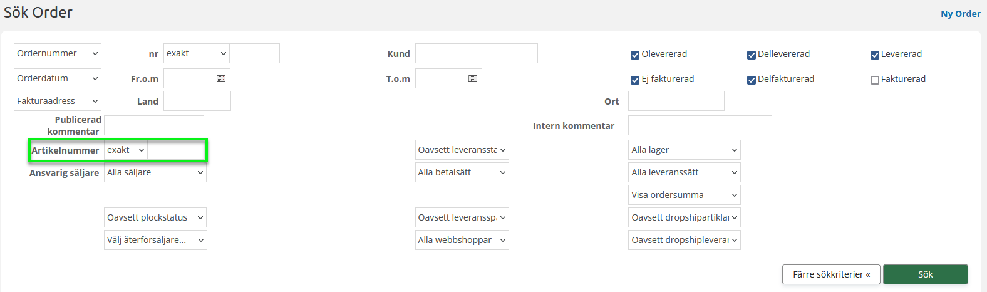Screen dimensions: 987x292
Task: Open the T.o.m date calendar picker
Action: tap(473, 78)
